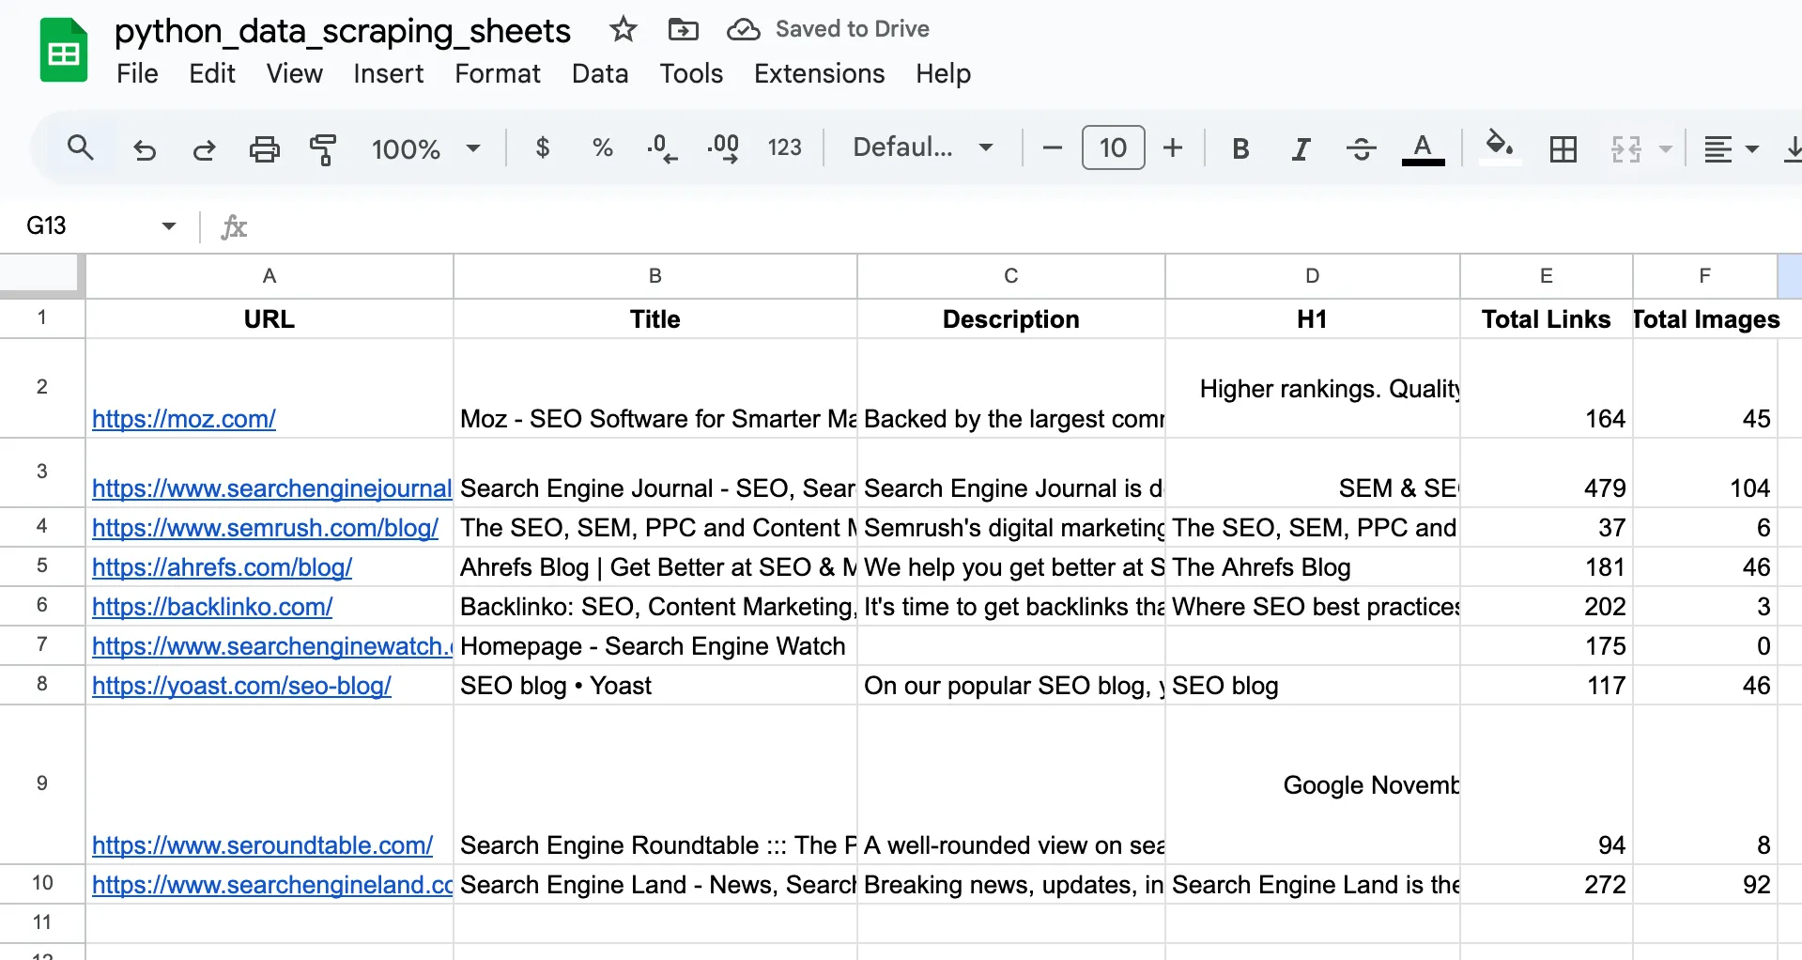
Task: Select row 5 header
Action: point(42,565)
